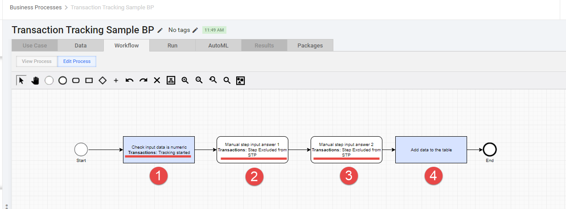The image size is (566, 209).
Task: Click the Edit Process button
Action: tap(77, 61)
